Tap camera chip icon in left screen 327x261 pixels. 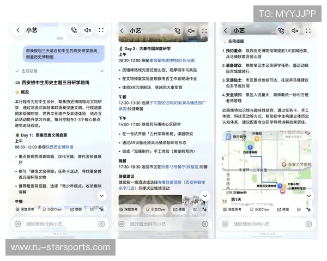tap(92, 209)
